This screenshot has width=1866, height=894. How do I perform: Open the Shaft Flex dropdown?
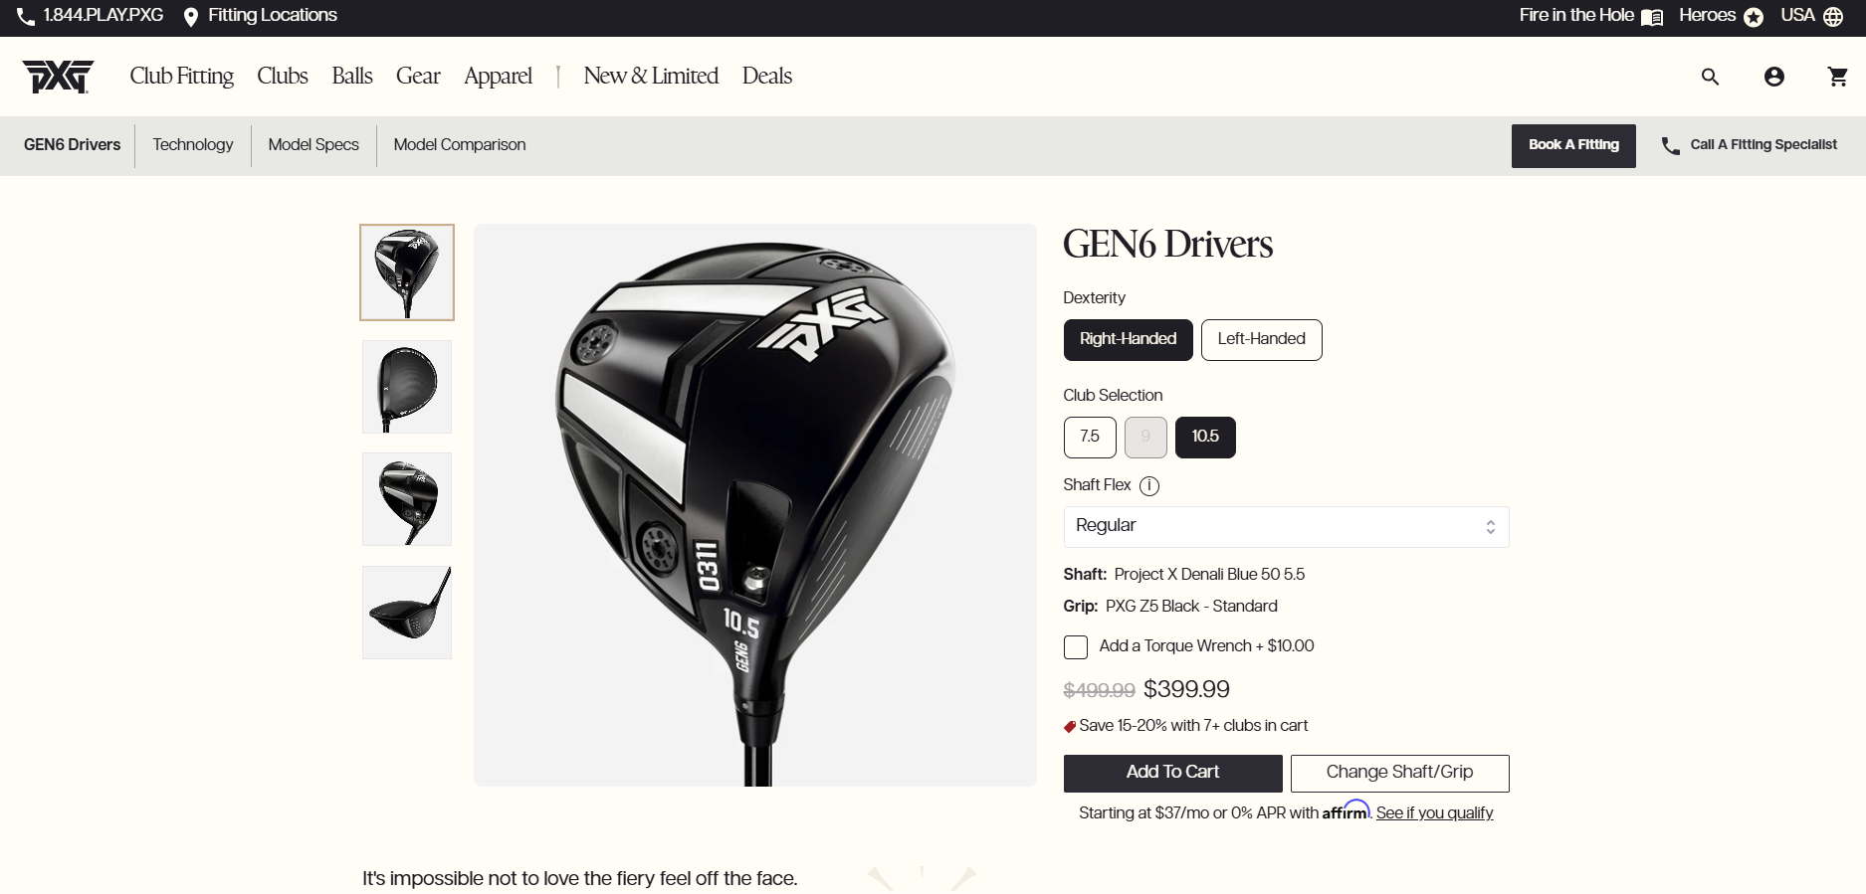(x=1286, y=527)
